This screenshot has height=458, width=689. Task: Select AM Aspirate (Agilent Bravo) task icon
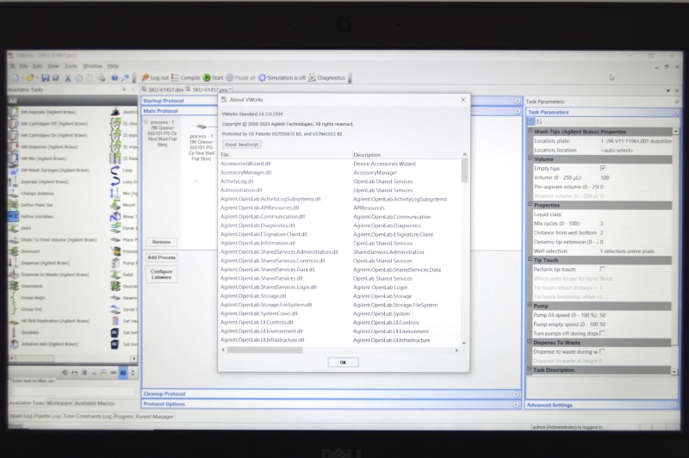point(14,113)
